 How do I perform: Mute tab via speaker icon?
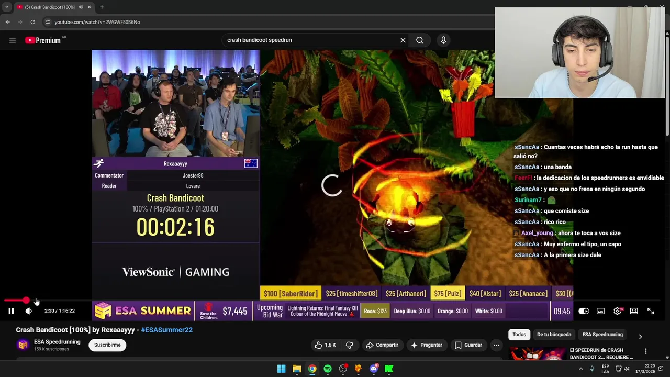[x=81, y=7]
